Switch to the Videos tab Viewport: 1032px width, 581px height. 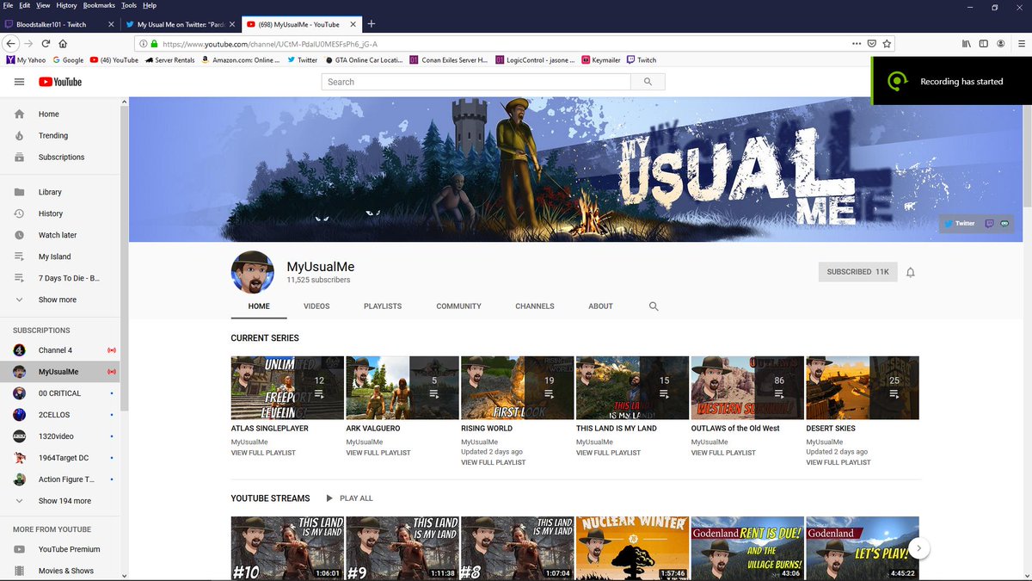pyautogui.click(x=316, y=306)
